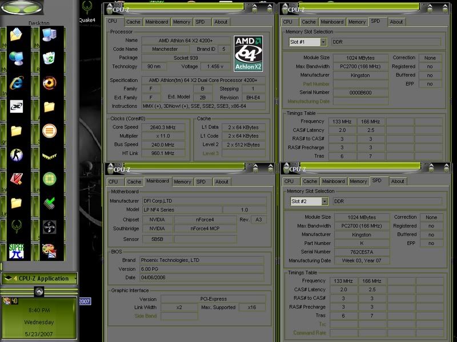The height and width of the screenshot is (342, 457).
Task: Open the network globe and monitor icon
Action: (16, 58)
